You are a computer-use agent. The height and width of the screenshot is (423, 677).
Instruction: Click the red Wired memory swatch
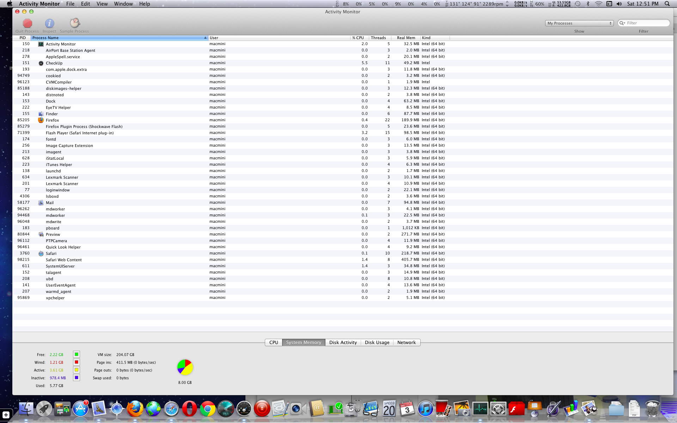[x=77, y=362]
